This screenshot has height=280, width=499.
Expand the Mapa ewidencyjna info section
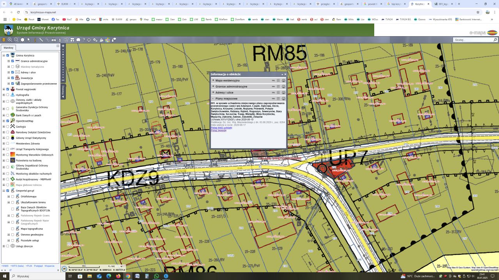pos(213,80)
